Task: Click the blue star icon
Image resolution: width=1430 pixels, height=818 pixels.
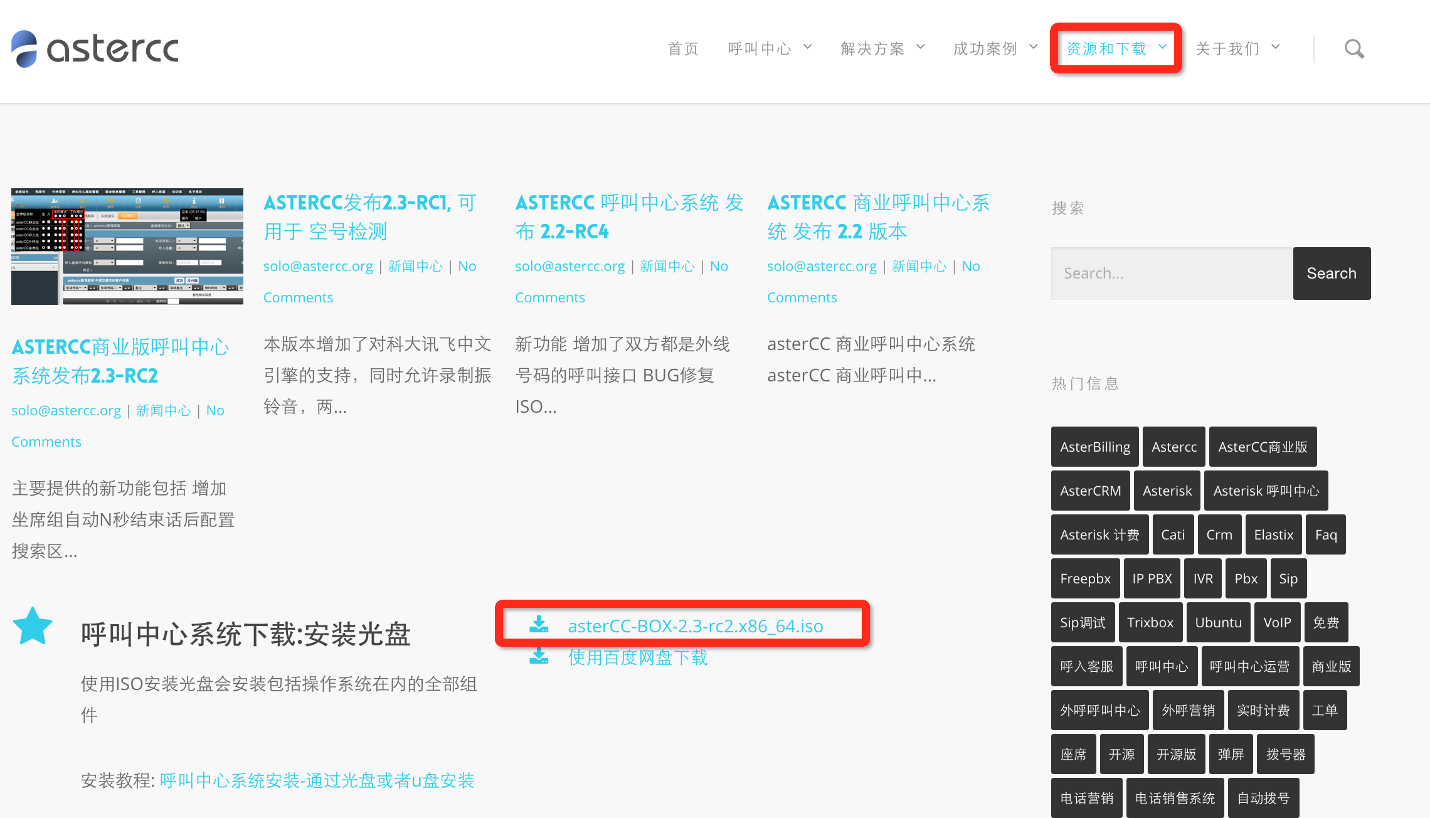Action: pyautogui.click(x=33, y=626)
